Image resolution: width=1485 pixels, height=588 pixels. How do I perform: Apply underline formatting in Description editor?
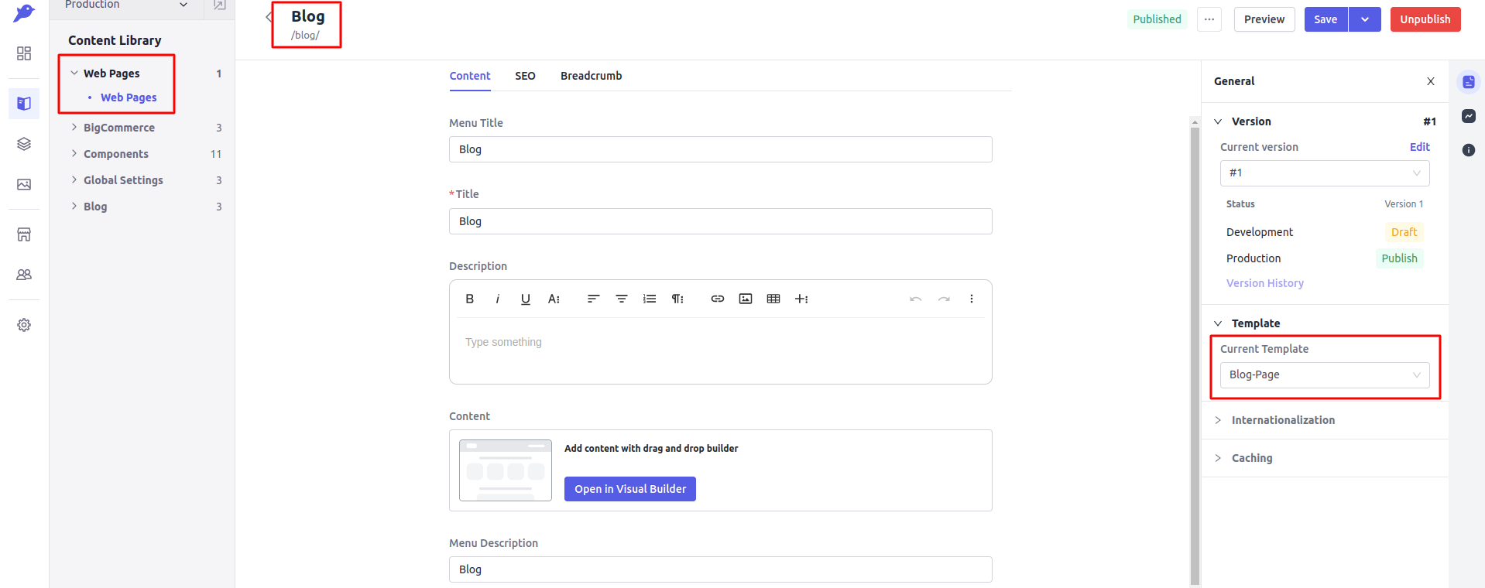526,299
